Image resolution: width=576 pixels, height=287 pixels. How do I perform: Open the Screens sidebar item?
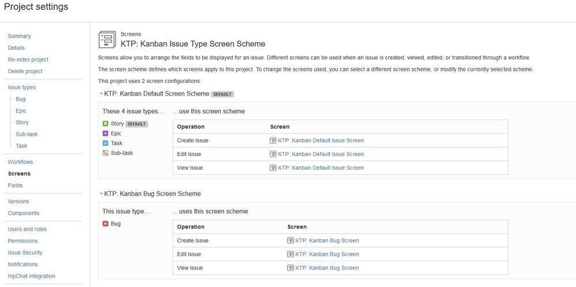19,174
